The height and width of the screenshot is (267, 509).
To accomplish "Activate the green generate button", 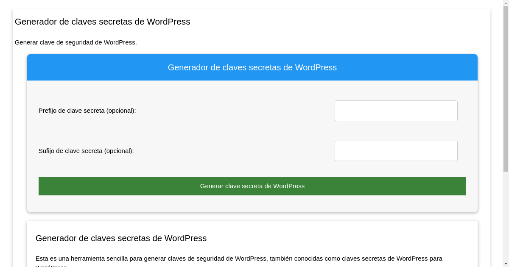I will (252, 186).
